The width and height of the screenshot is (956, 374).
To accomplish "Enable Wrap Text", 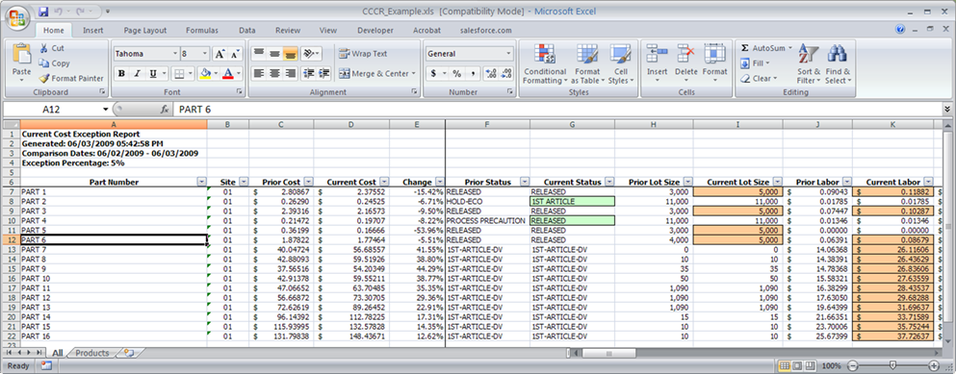I will click(x=363, y=54).
